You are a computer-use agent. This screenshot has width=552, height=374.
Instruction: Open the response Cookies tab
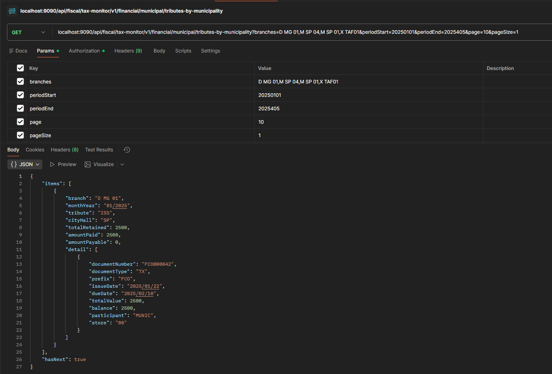click(x=35, y=150)
